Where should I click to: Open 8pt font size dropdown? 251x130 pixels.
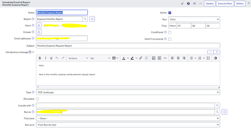pos(100,58)
